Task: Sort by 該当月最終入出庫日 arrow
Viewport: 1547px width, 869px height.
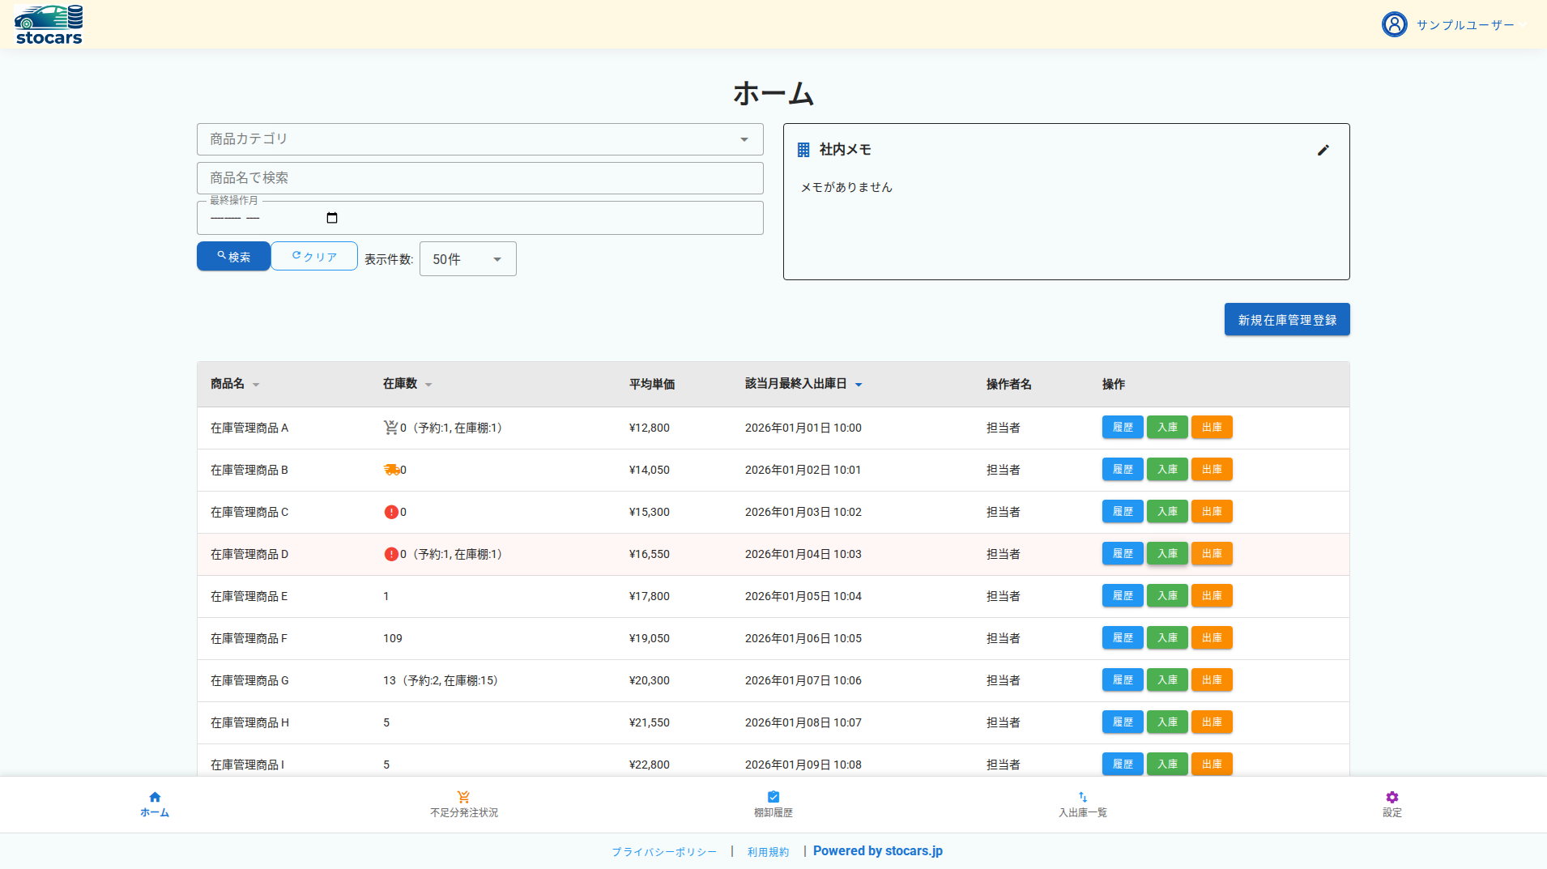Action: 859,385
